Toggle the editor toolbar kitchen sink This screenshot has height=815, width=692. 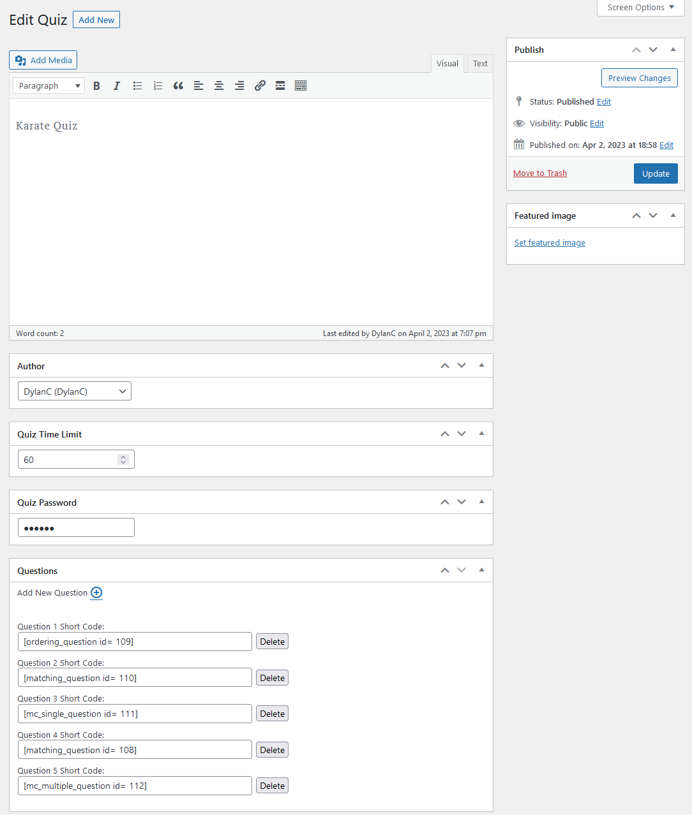(x=301, y=86)
